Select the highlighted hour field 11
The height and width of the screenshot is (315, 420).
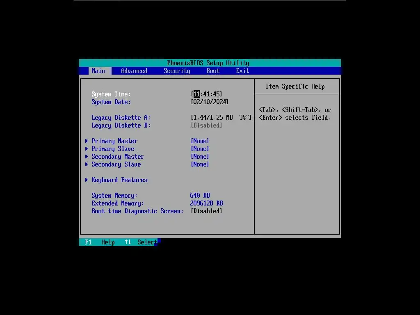(x=197, y=94)
